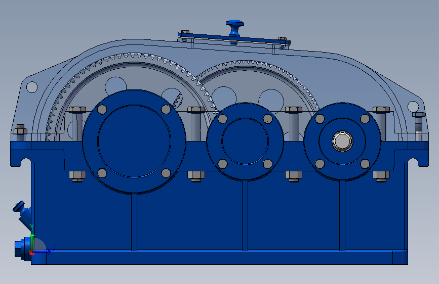Select the largest bearing end cap
Image resolution: width=439 pixels, height=284 pixels.
click(134, 141)
